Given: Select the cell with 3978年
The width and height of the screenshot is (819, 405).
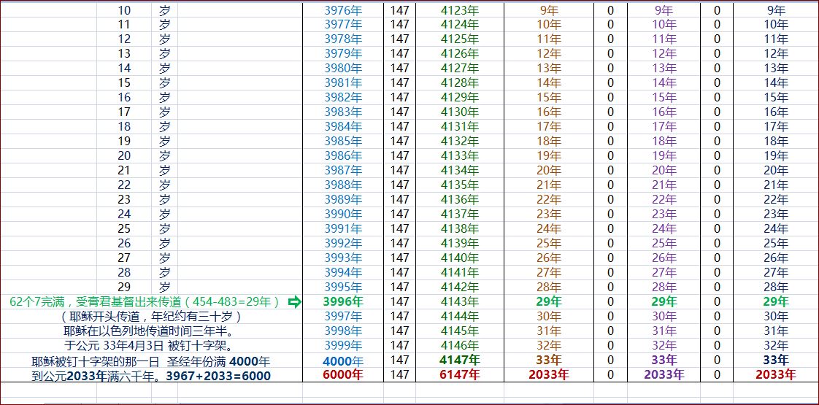Looking at the screenshot, I should point(343,39).
